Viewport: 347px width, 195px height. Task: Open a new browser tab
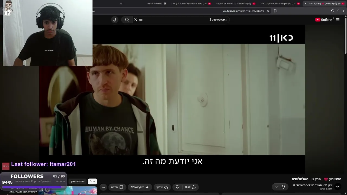121,4
